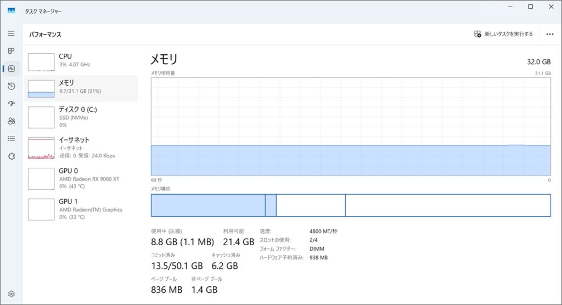The width and height of the screenshot is (562, 305).
Task: Open the App history icon
Action: (11, 86)
